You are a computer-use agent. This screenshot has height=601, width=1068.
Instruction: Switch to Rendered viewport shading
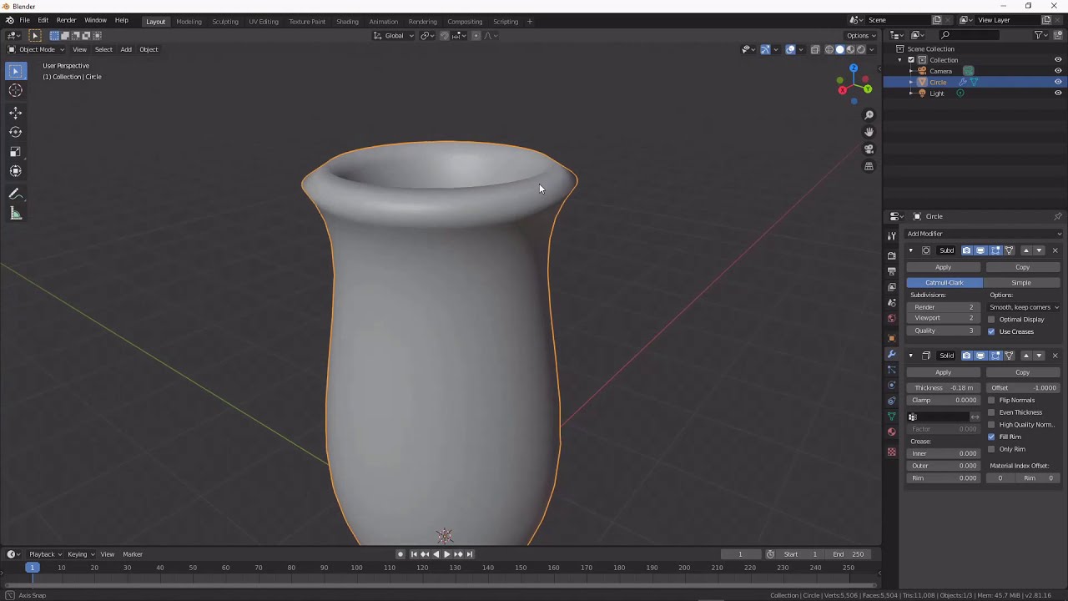(x=861, y=49)
